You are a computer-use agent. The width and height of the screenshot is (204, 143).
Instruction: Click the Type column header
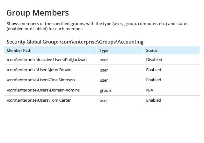pos(104,51)
